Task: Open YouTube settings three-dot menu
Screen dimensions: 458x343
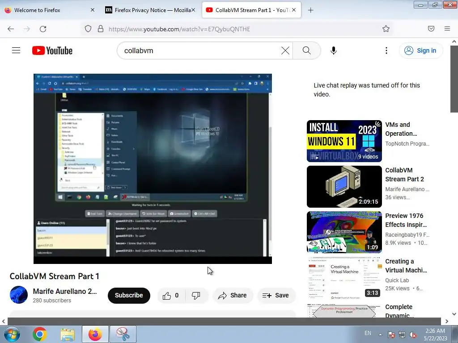Action: 386,50
